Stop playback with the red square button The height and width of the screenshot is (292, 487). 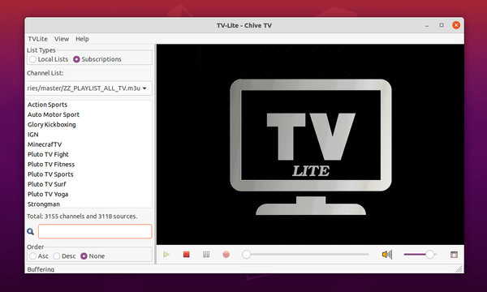[x=187, y=255]
